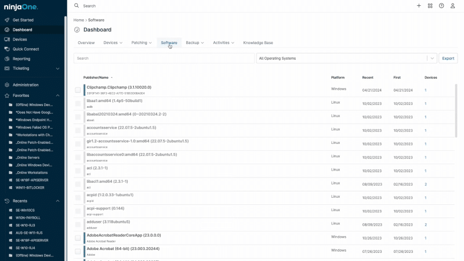Click the global Search field in top bar
Image resolution: width=464 pixels, height=261 pixels.
click(89, 6)
